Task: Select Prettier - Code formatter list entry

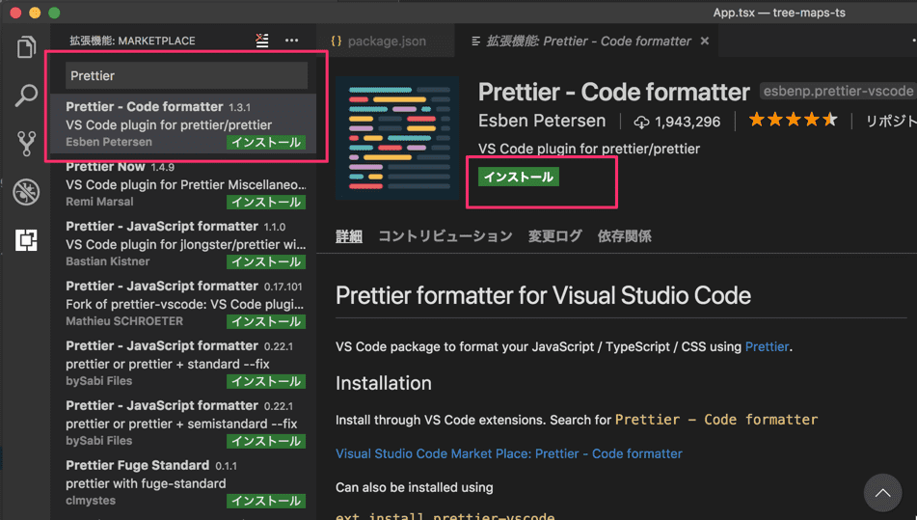Action: coord(183,124)
